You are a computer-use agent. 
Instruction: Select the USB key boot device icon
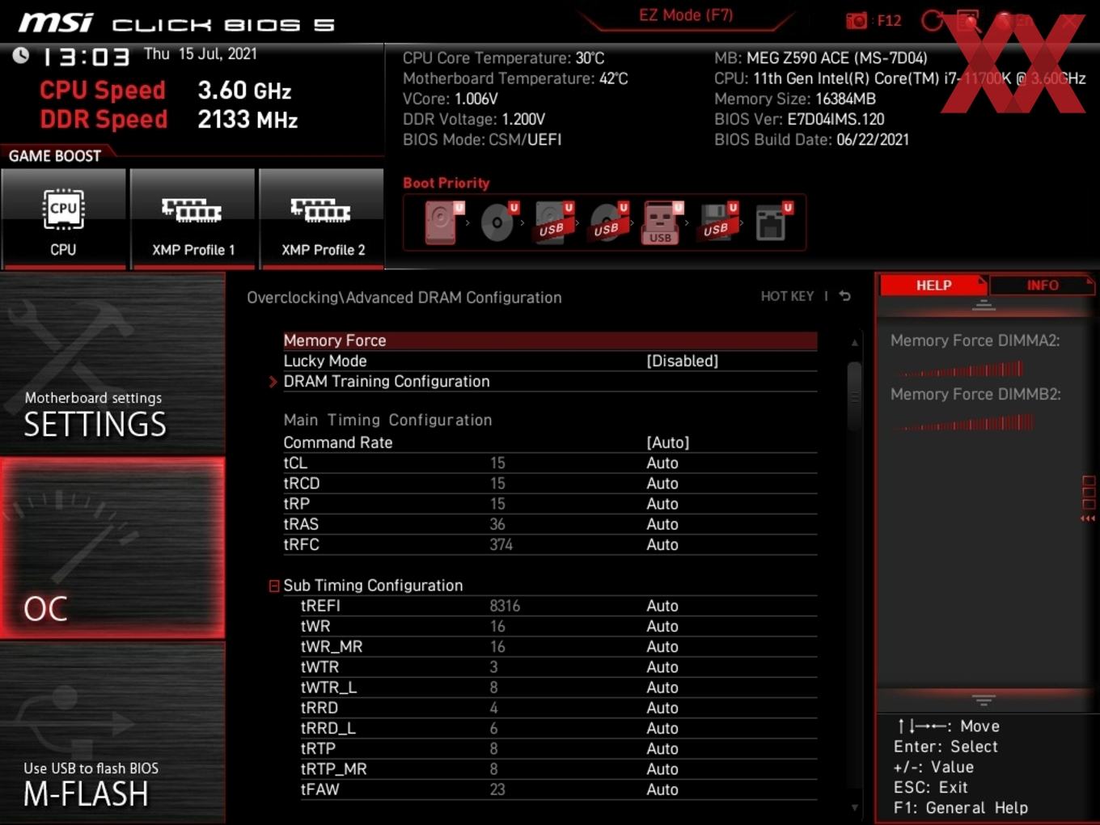point(662,222)
